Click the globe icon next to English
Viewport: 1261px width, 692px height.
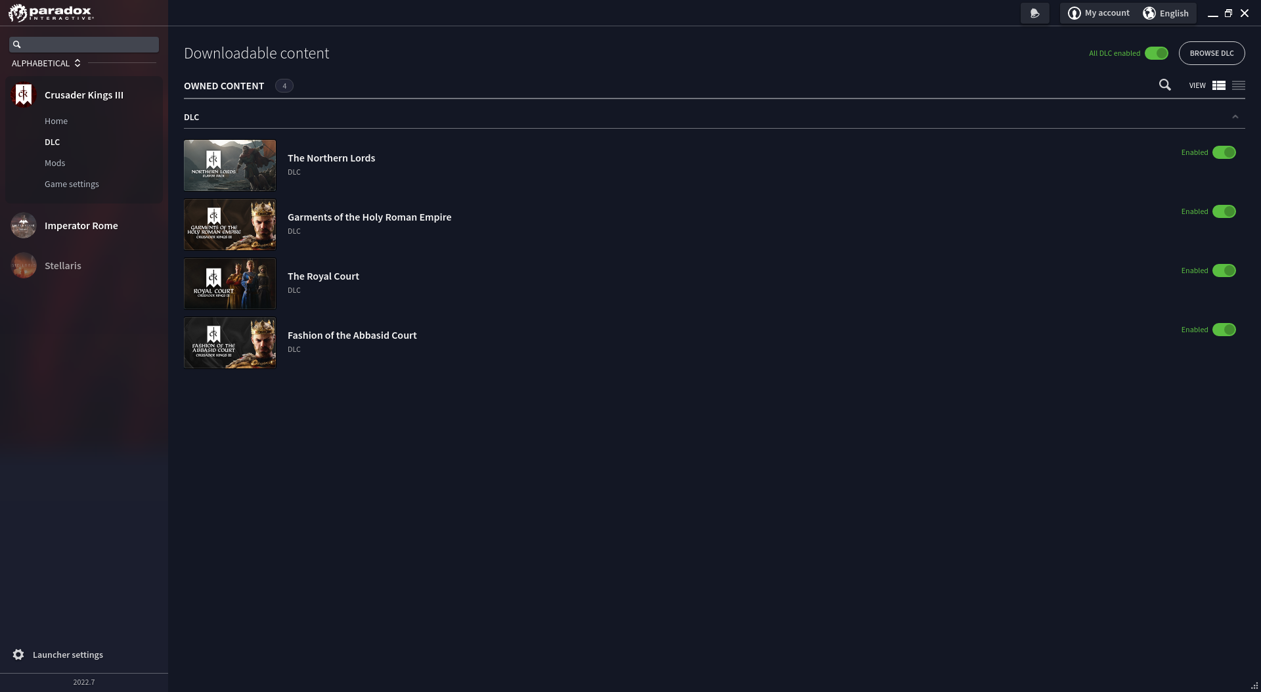[x=1149, y=13]
